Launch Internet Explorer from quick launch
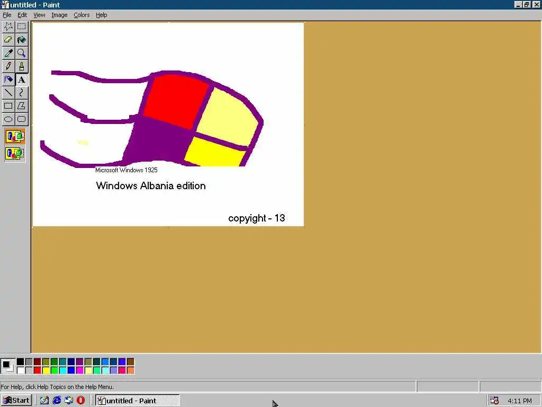This screenshot has width=542, height=407. coord(57,401)
